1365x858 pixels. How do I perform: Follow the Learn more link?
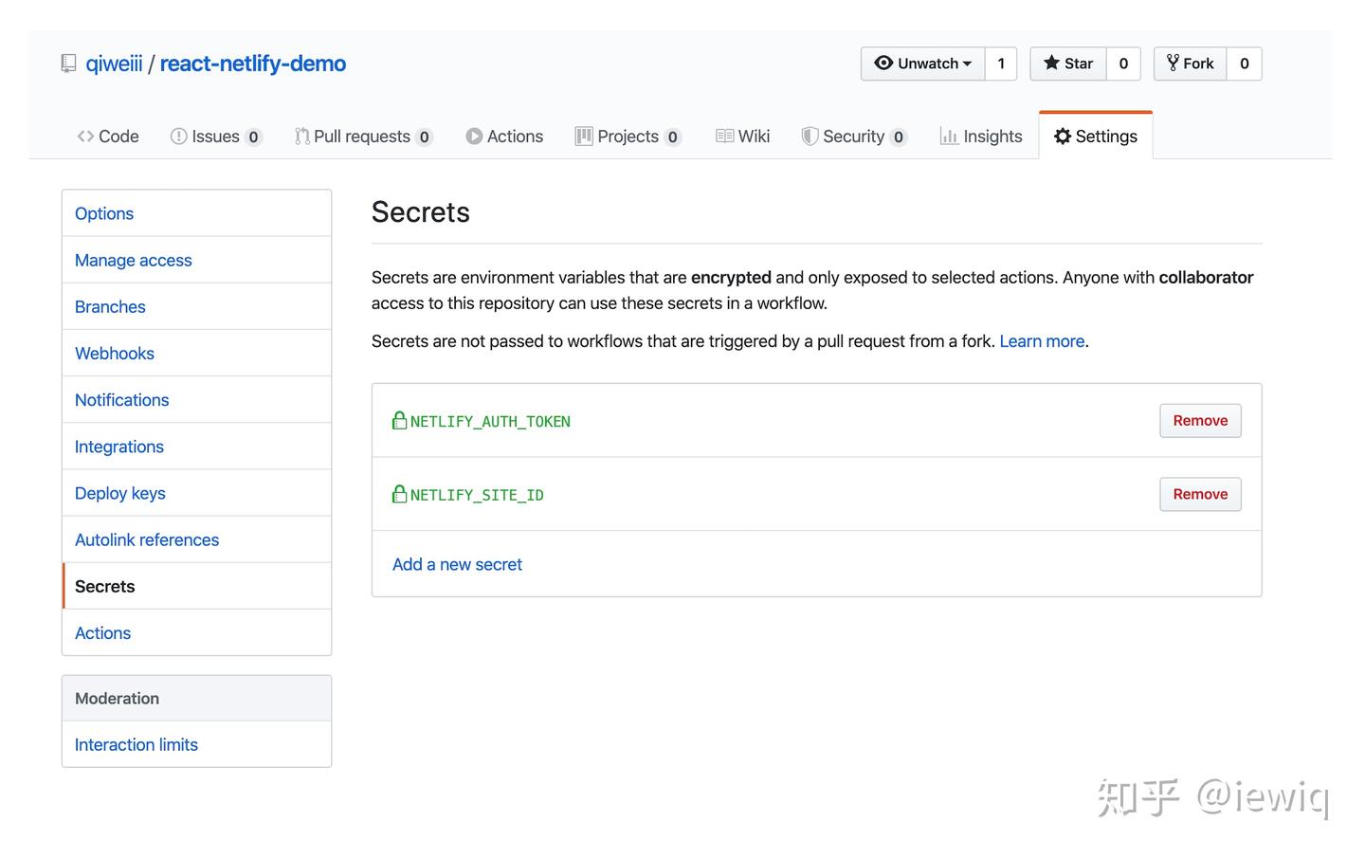coord(1042,341)
